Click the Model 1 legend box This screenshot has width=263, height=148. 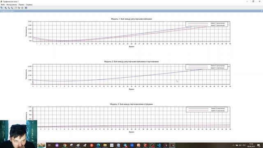tap(207, 24)
